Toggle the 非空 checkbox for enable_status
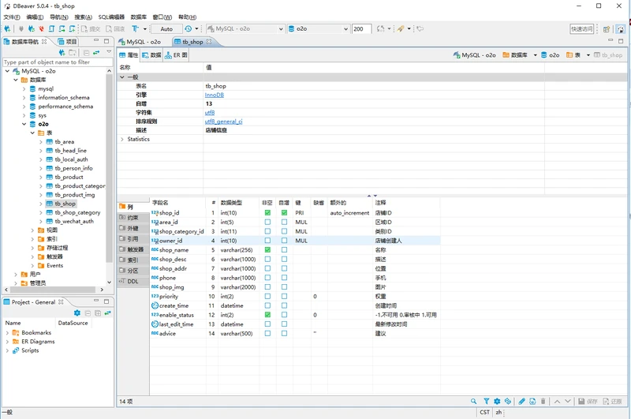The height and width of the screenshot is (419, 631). (267, 315)
